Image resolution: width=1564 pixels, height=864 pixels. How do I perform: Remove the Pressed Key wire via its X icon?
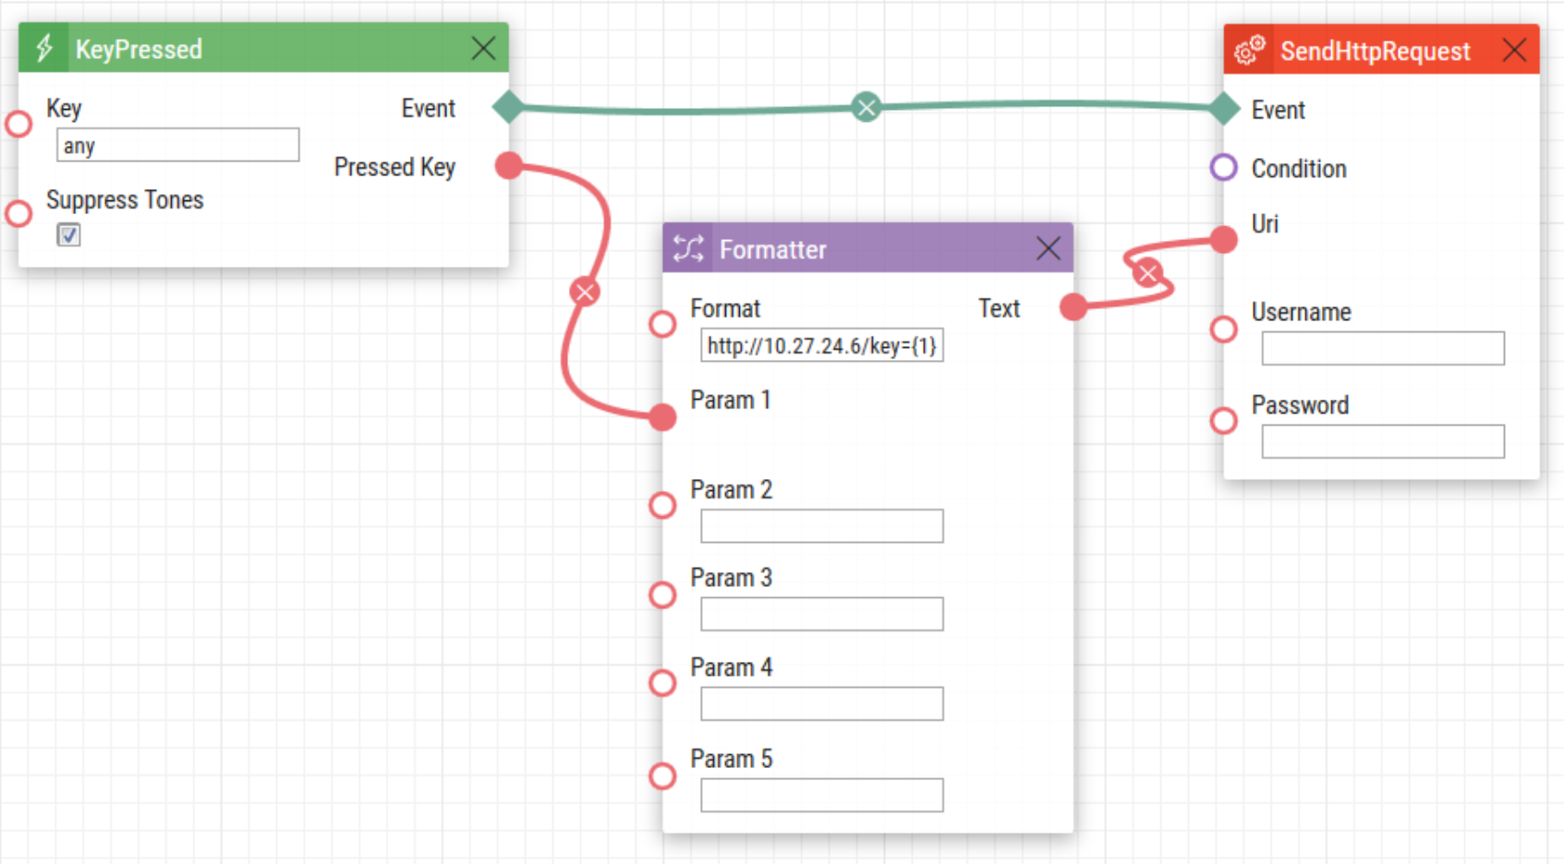(x=584, y=292)
